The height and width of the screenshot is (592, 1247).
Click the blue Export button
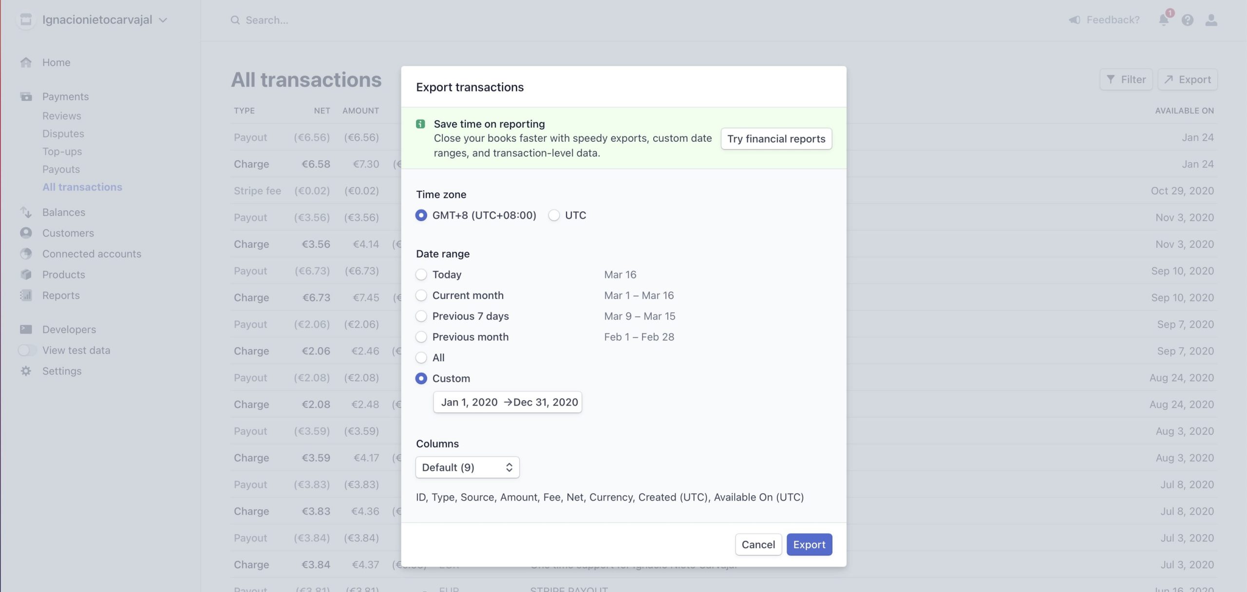point(809,544)
